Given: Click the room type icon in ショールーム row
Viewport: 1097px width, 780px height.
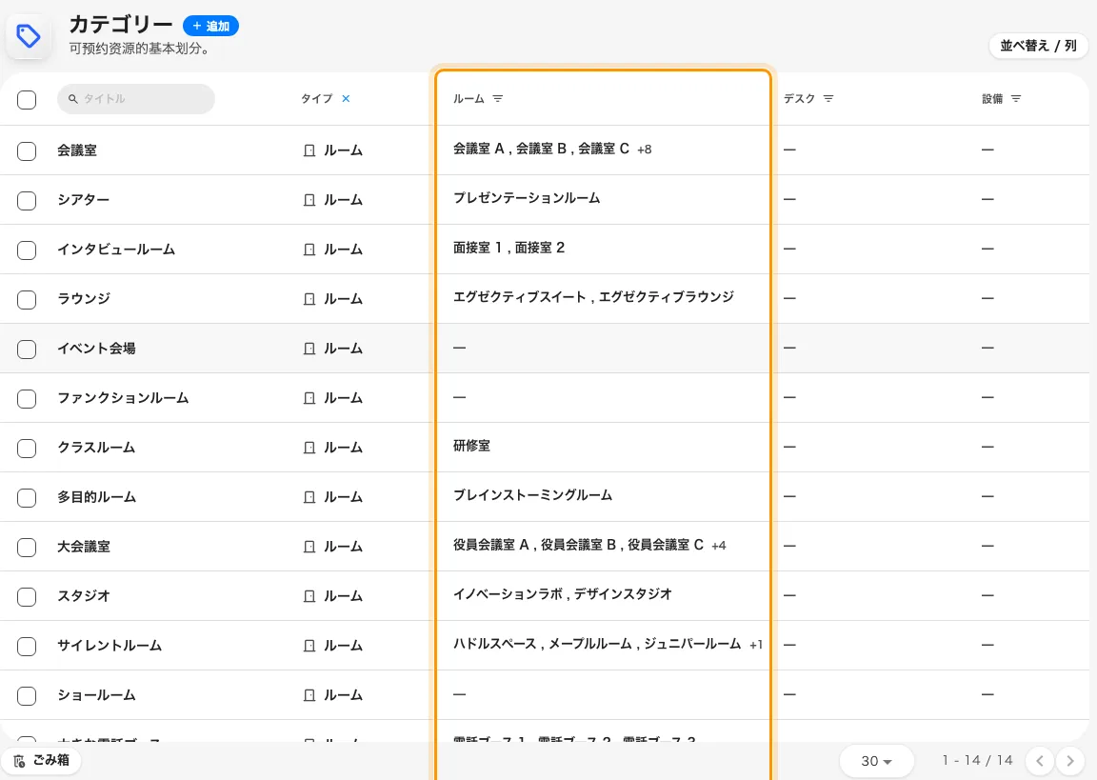Looking at the screenshot, I should pos(309,695).
